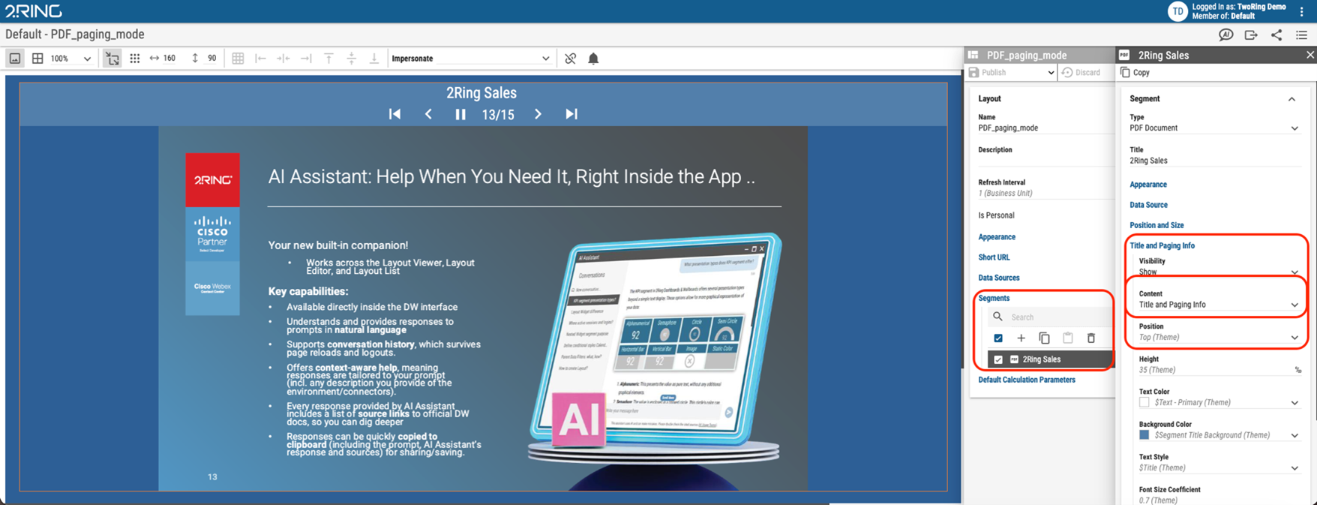Click the crossed-out link icon
The width and height of the screenshot is (1317, 505).
click(571, 59)
